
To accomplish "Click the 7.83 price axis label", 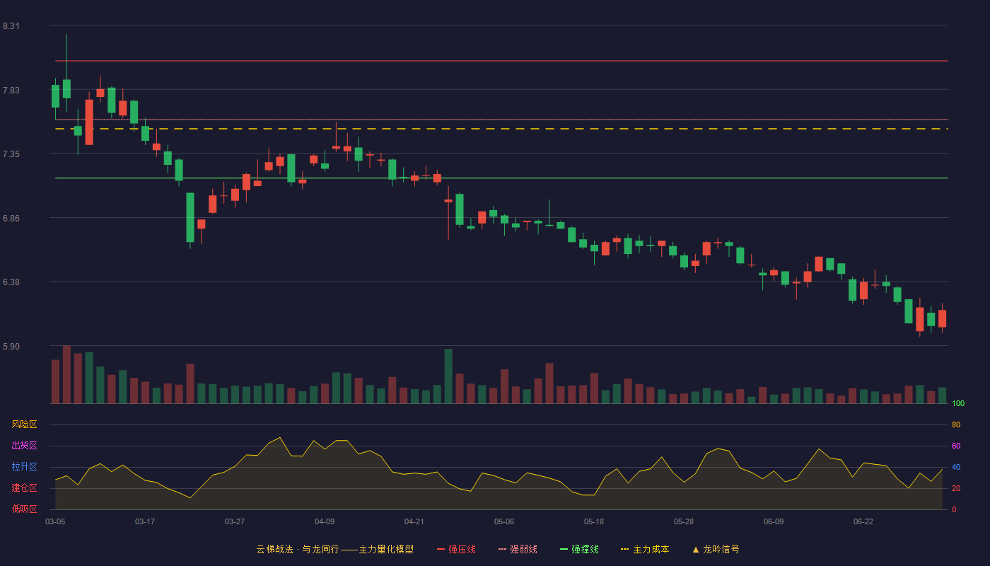I will coord(11,91).
